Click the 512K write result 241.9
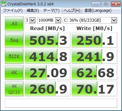 pyautogui.click(x=94, y=56)
